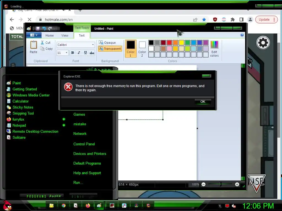Click the Paint taskbar icon
The width and height of the screenshot is (282, 211).
(99, 206)
